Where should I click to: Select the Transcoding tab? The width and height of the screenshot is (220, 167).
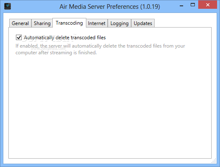pyautogui.click(x=69, y=23)
